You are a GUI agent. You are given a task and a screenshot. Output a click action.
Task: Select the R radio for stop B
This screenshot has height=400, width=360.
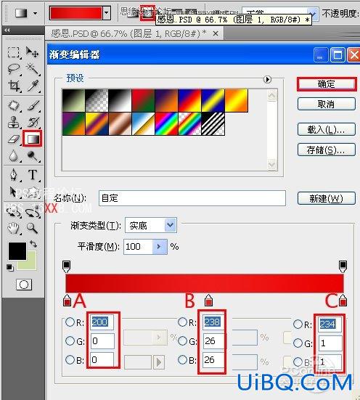pos(182,322)
